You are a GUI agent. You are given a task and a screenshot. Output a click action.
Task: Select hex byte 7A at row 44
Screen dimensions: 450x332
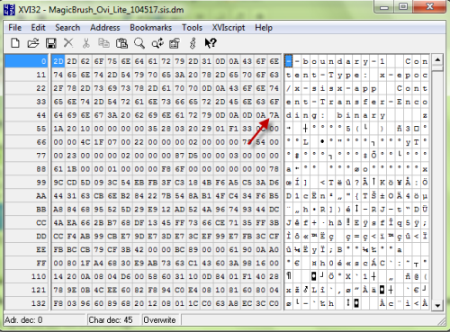coord(274,115)
